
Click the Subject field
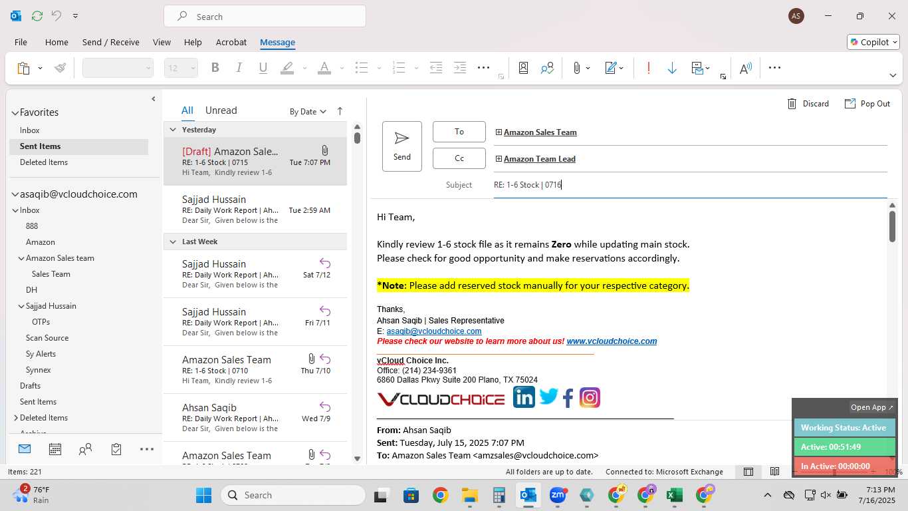coord(690,185)
